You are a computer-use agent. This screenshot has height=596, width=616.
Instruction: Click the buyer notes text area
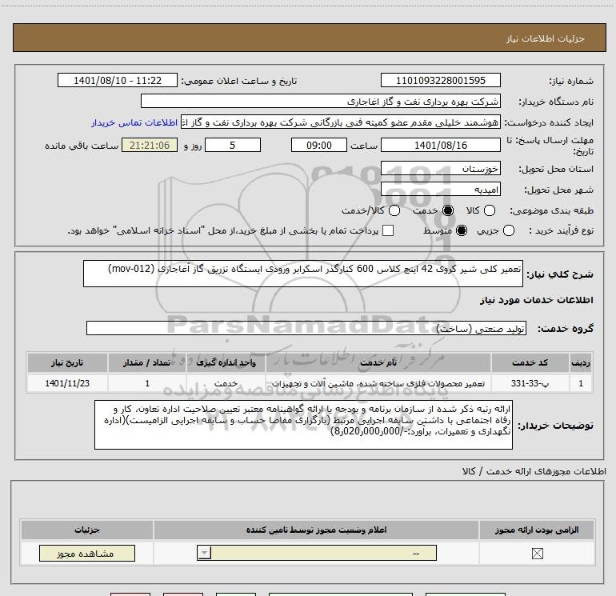(x=303, y=425)
